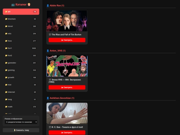Open the devel folder icon
This screenshot has width=180, height=135.
[6, 26]
